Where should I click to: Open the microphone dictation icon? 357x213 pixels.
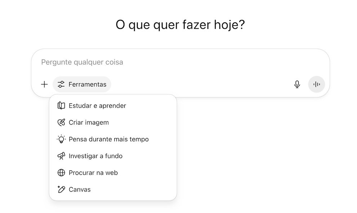pyautogui.click(x=297, y=84)
